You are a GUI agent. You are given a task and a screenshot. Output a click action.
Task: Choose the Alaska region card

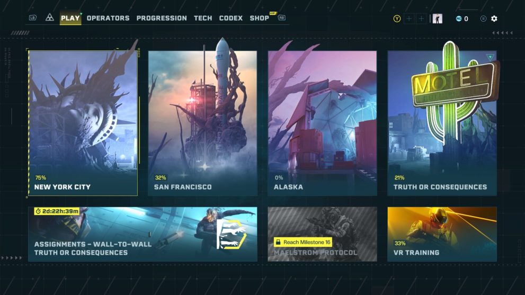[323, 123]
